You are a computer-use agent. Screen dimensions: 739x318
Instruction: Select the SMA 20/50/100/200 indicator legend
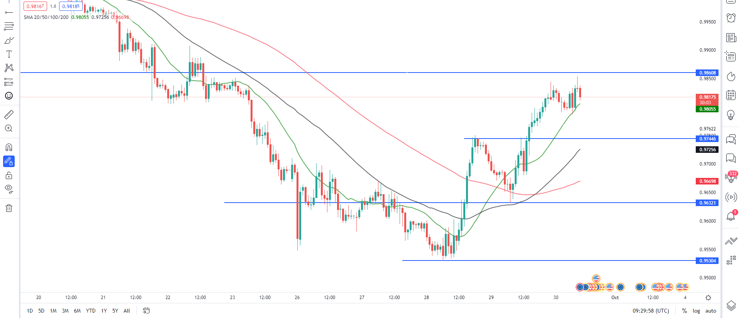(46, 17)
